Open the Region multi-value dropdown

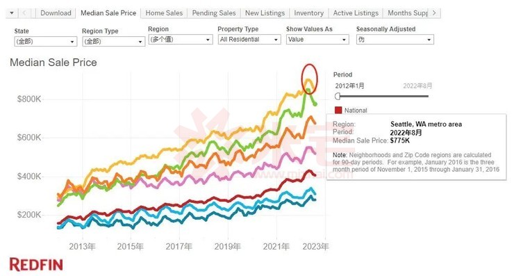tap(181, 40)
